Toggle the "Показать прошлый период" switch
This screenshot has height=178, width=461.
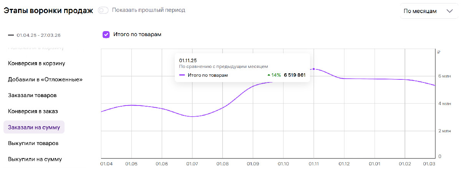tap(103, 10)
